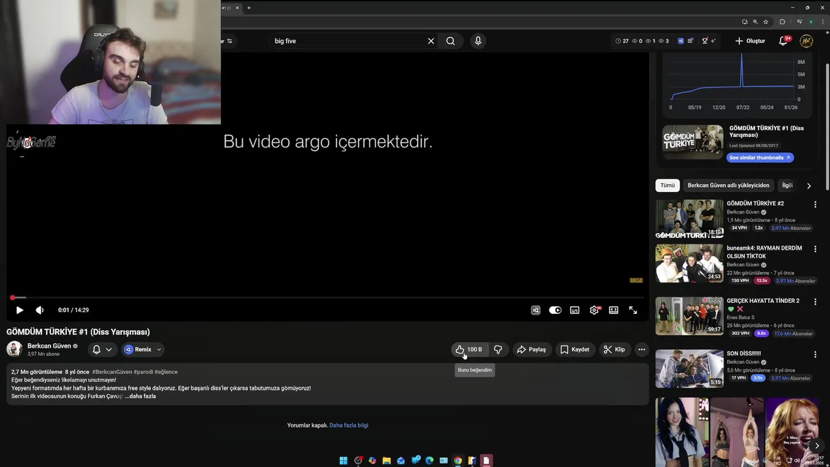Start voice search with the microphone
The height and width of the screenshot is (467, 830).
click(x=478, y=41)
